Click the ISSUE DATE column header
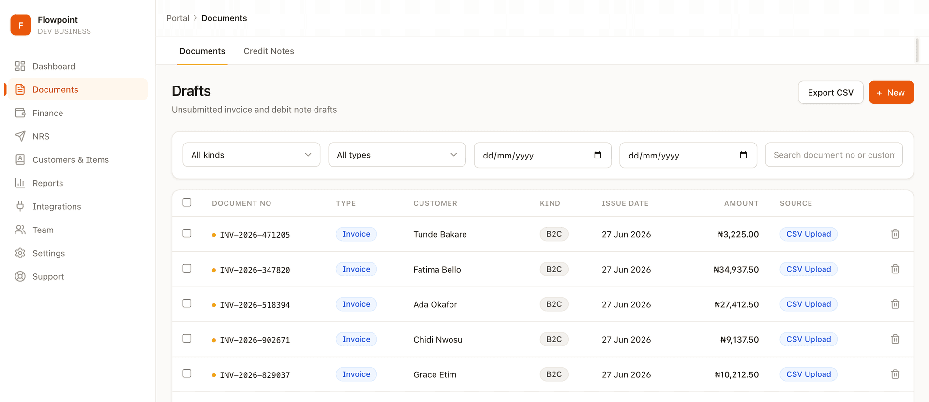This screenshot has width=929, height=402. [625, 203]
